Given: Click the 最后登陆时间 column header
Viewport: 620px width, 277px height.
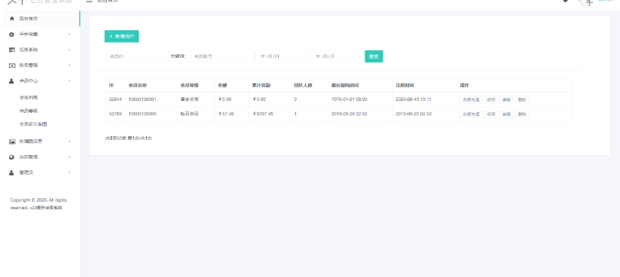Looking at the screenshot, I should (x=345, y=85).
